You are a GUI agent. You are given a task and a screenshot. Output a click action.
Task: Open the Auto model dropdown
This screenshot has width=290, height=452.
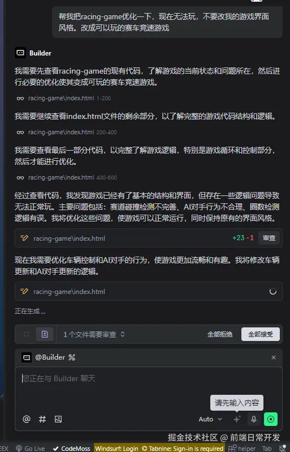[x=210, y=419]
